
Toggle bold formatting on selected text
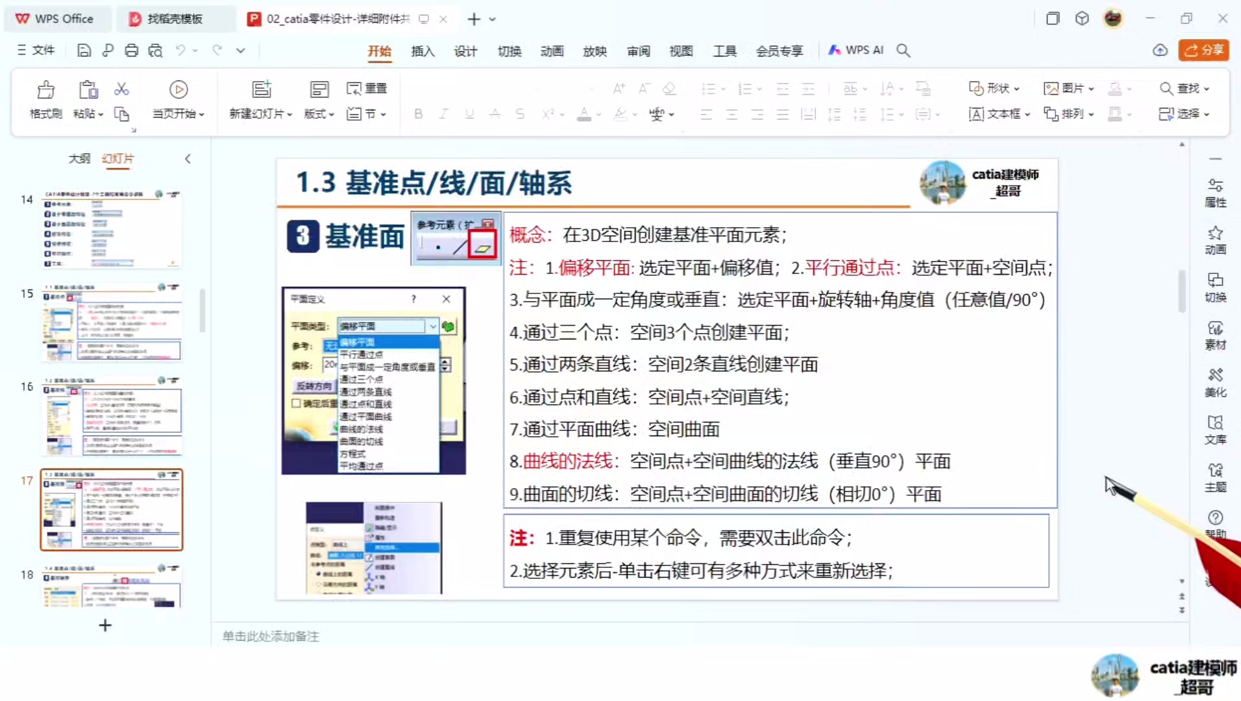click(x=418, y=114)
